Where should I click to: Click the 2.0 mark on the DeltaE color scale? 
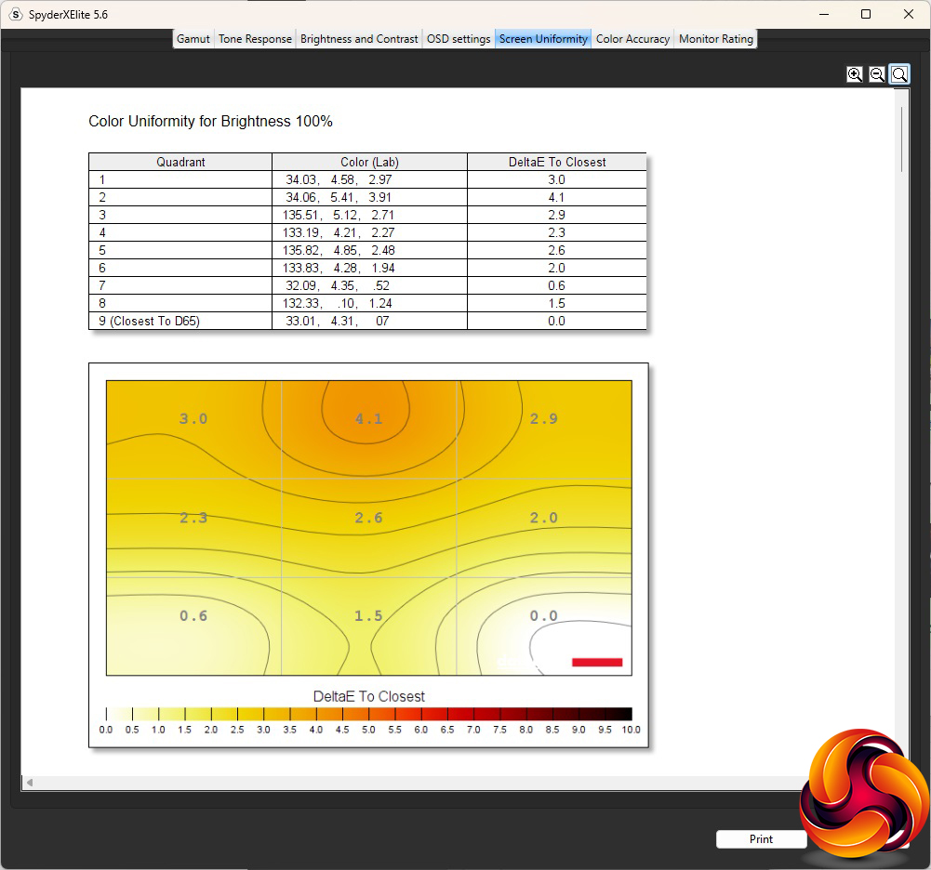coord(211,730)
